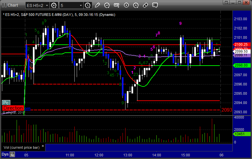Click the red Direction label
Screen dimensions: 252x159
[13, 108]
